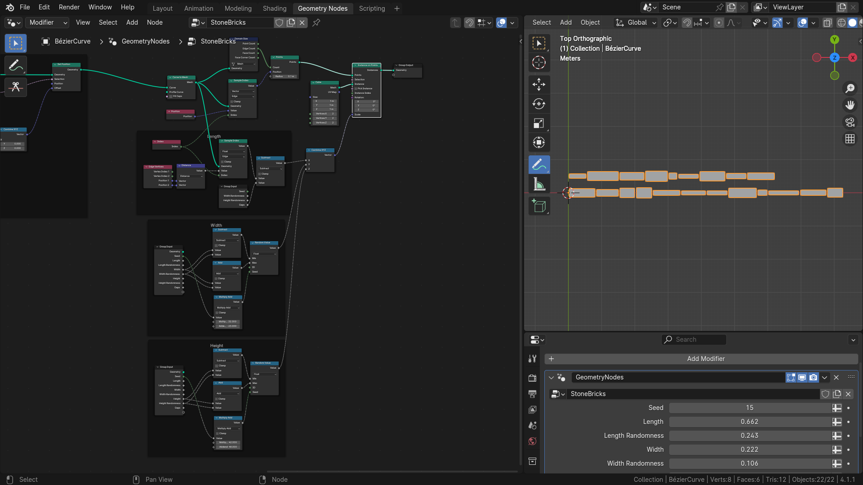Toggle camera view icon
The height and width of the screenshot is (485, 863).
pyautogui.click(x=850, y=122)
